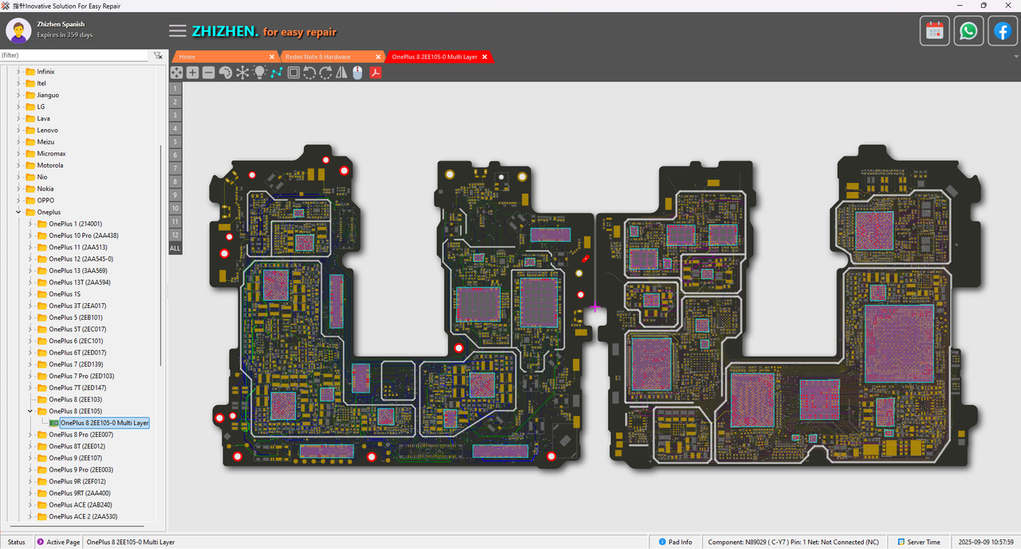
Task: Rotate board clockwise
Action: click(x=325, y=73)
